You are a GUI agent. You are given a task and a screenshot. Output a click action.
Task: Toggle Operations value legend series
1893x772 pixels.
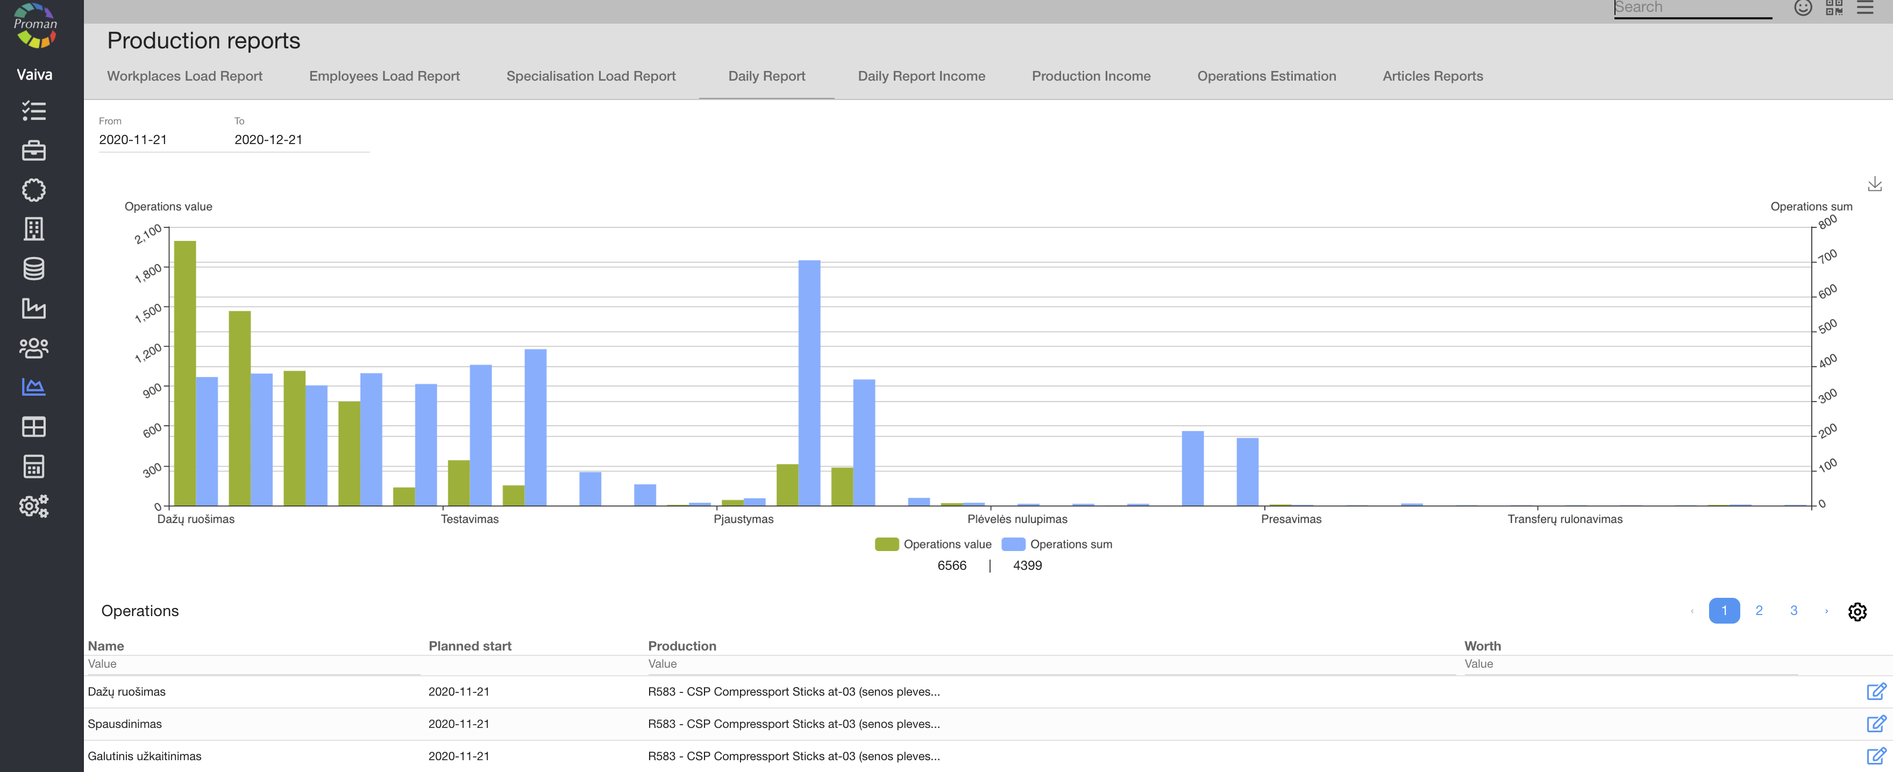pyautogui.click(x=933, y=544)
